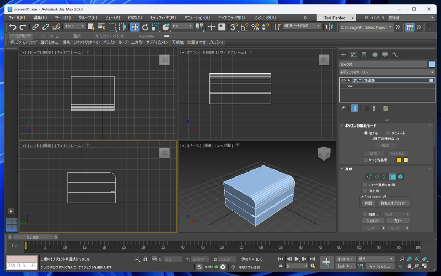Expand ポリゴンを編集 modifier sub-objects triangle
Viewport: 441px width, 276px height.
(x=349, y=80)
